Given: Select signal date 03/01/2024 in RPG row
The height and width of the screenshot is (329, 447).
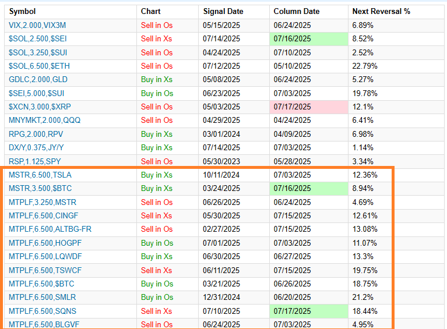Looking at the screenshot, I should (x=221, y=134).
